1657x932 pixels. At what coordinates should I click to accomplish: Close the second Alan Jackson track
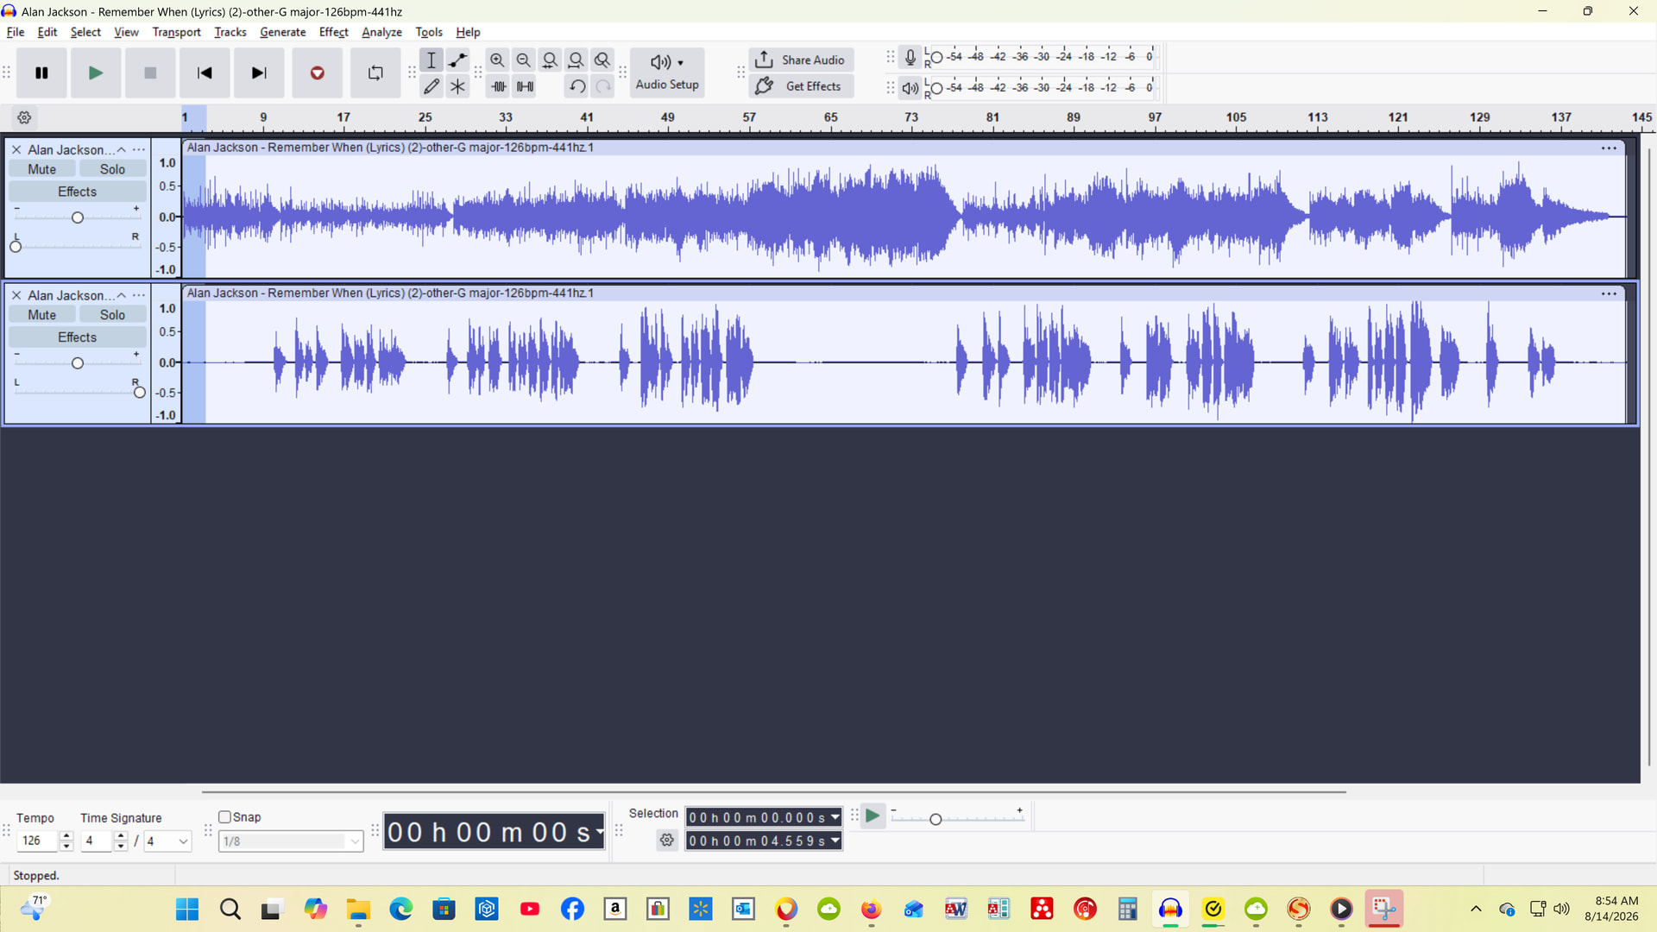[16, 296]
